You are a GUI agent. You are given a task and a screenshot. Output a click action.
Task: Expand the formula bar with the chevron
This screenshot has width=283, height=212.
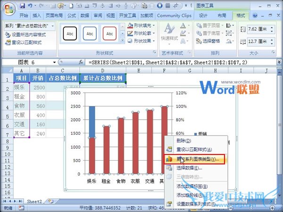pos(279,62)
